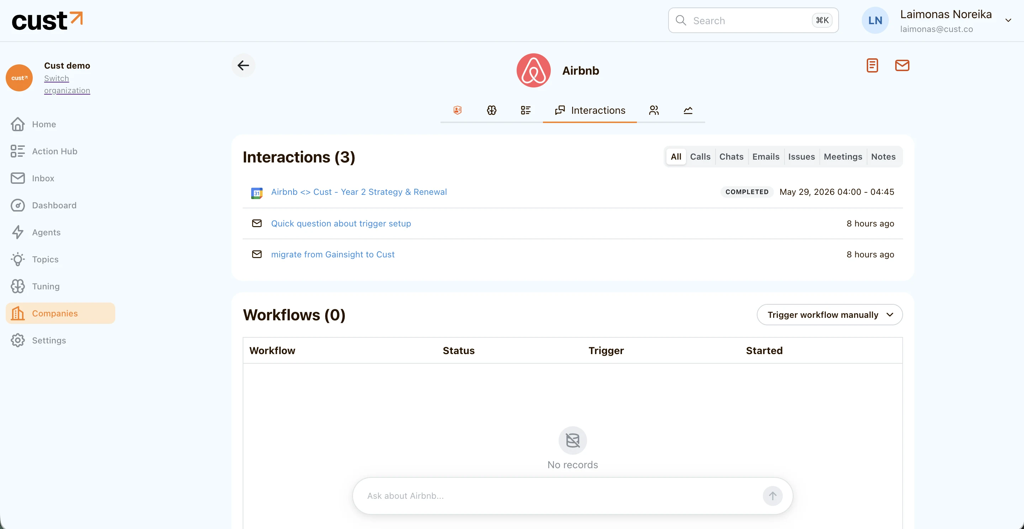Select Companies in sidebar
The width and height of the screenshot is (1024, 529).
pos(60,313)
